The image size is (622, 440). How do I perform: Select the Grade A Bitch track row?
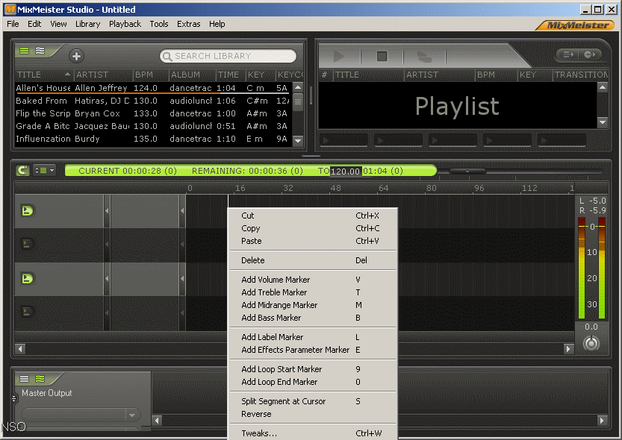(x=153, y=126)
